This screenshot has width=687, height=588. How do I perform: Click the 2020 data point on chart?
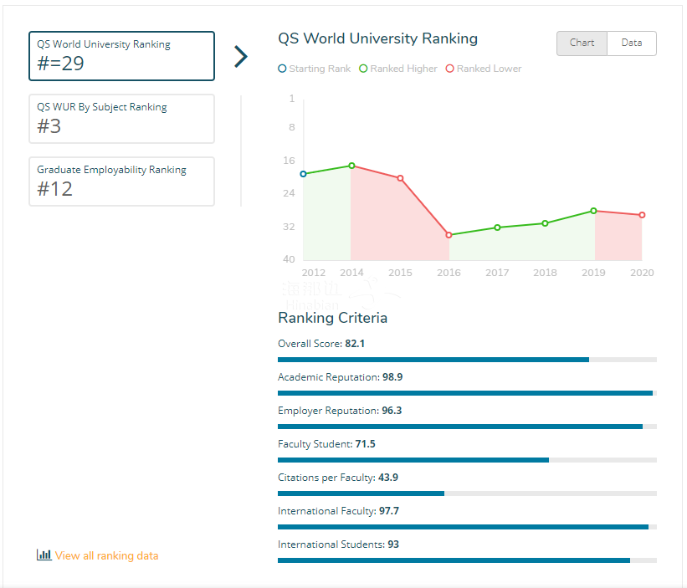642,215
